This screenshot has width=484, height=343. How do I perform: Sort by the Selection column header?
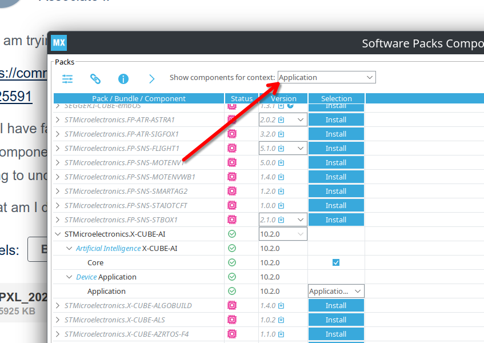[337, 98]
